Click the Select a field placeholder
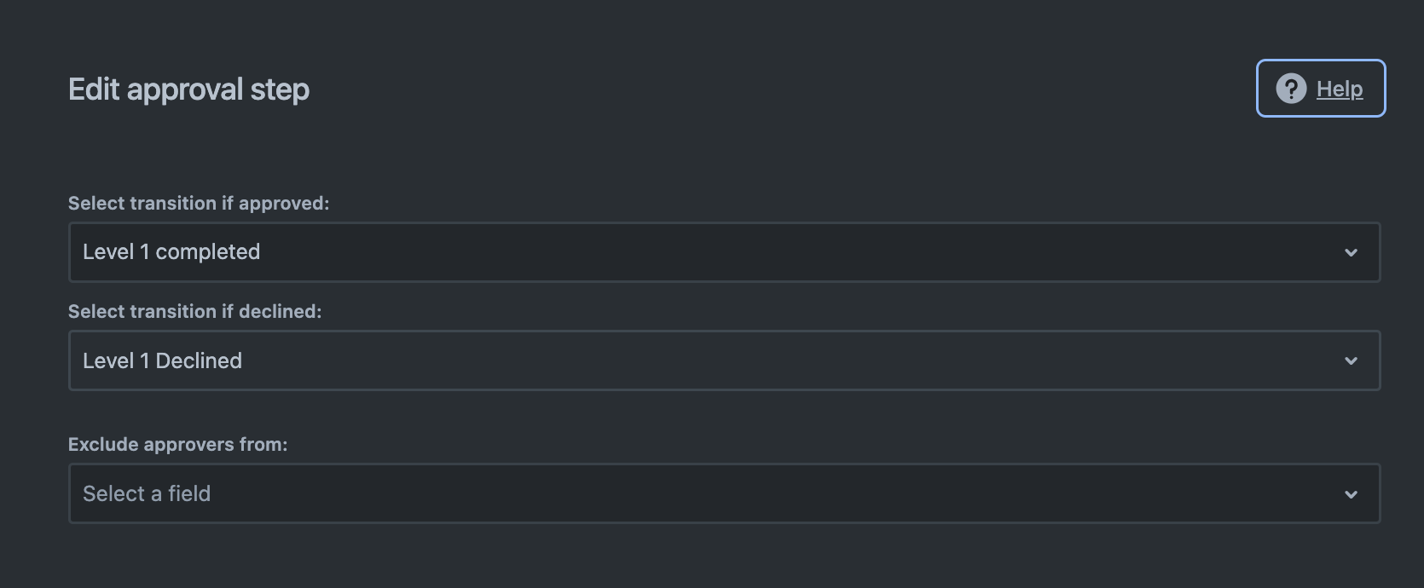The height and width of the screenshot is (588, 1424). coord(147,493)
